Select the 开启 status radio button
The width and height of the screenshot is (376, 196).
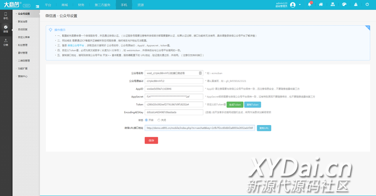[146, 120]
